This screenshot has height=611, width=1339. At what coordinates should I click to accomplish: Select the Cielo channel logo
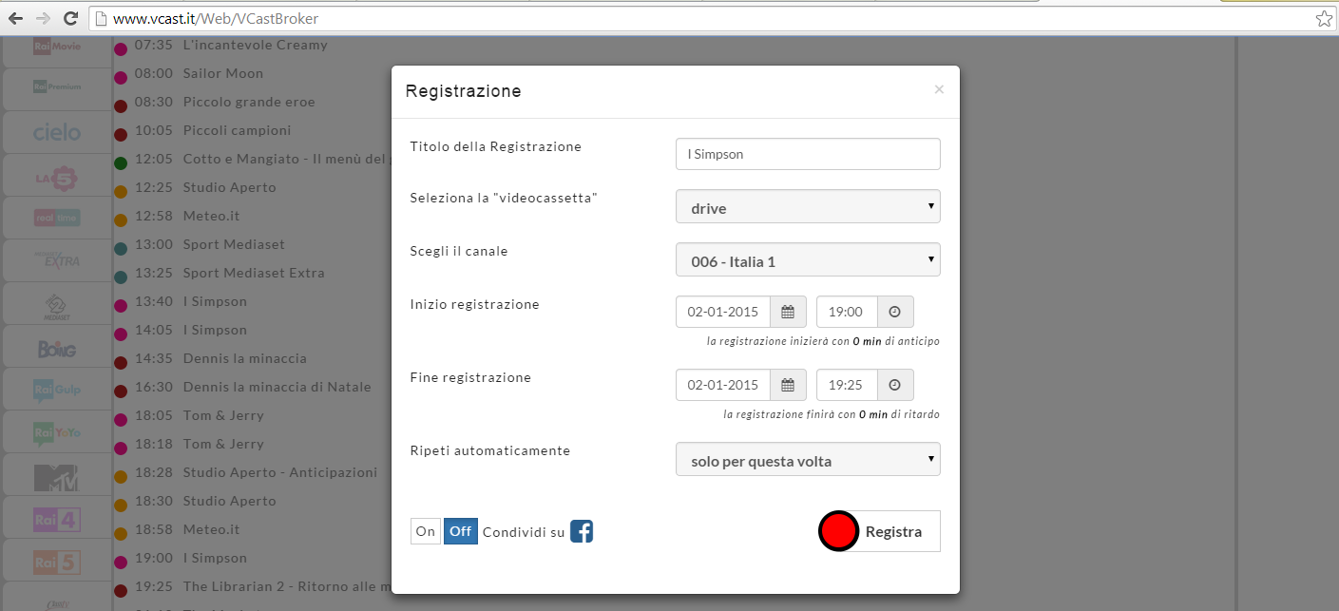pyautogui.click(x=57, y=132)
